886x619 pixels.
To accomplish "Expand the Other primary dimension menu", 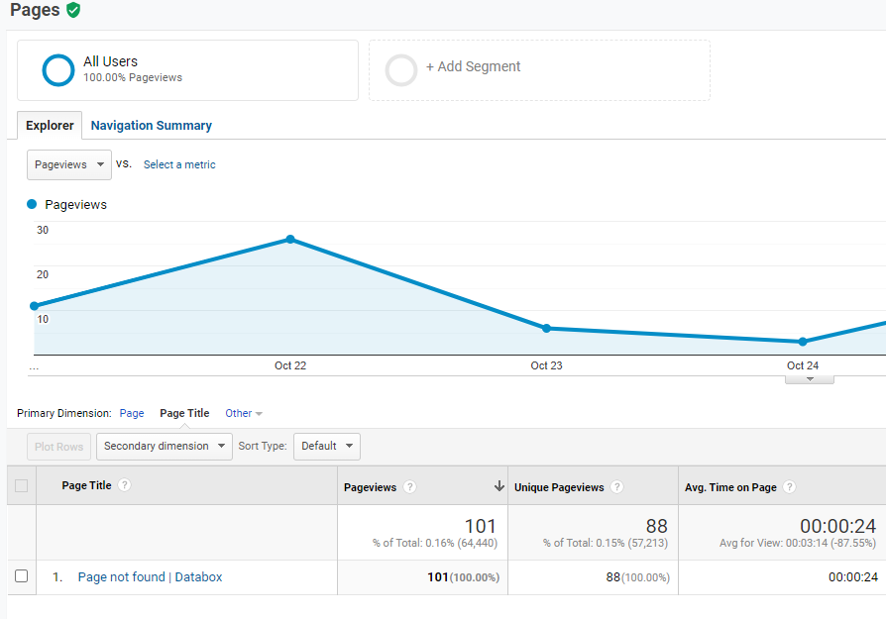I will coord(244,413).
